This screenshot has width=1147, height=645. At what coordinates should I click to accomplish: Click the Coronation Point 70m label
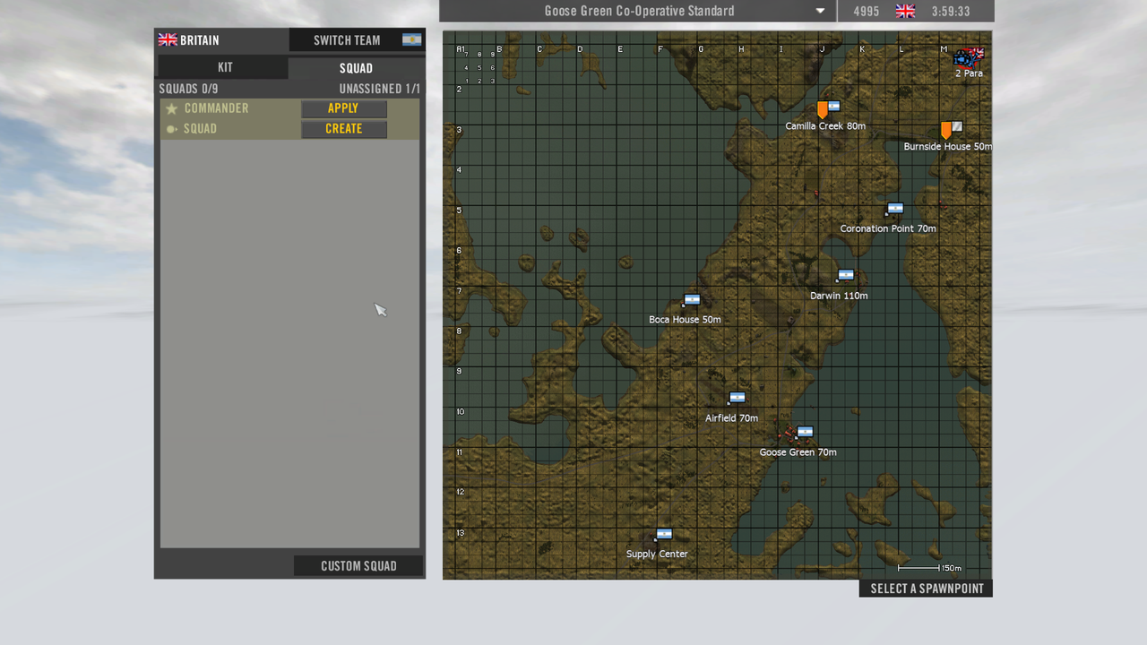tap(888, 228)
